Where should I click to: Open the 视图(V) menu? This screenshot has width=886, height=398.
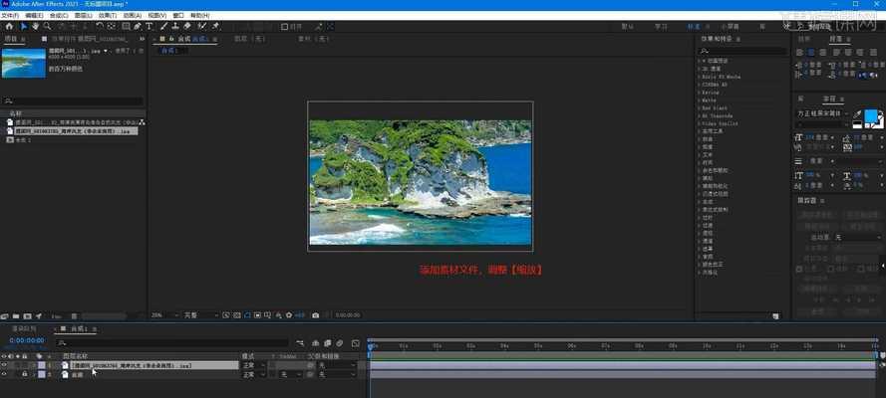(157, 16)
